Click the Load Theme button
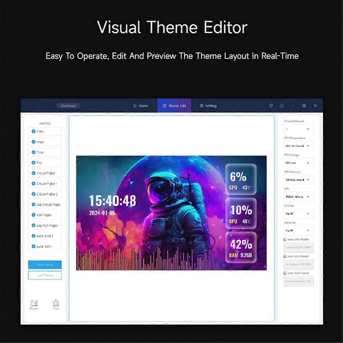The width and height of the screenshot is (343, 343). (x=45, y=275)
